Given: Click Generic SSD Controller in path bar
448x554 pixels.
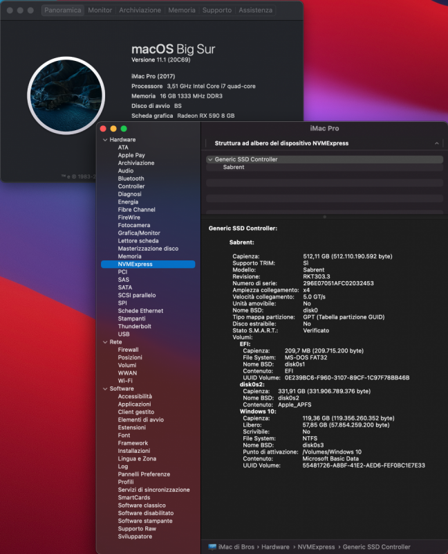Looking at the screenshot, I should (376, 547).
